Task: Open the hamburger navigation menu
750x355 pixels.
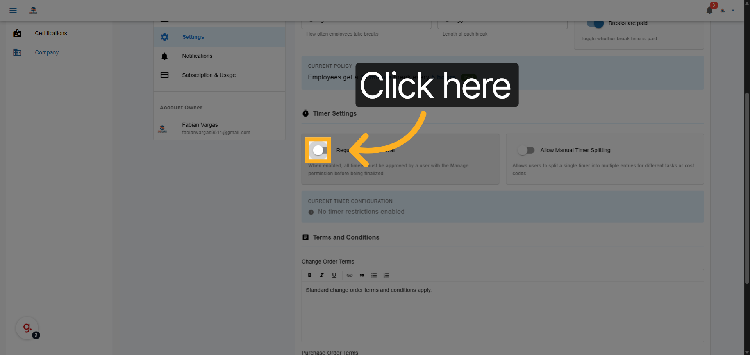Action: (13, 10)
